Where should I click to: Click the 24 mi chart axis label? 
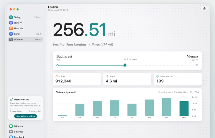click(194, 97)
